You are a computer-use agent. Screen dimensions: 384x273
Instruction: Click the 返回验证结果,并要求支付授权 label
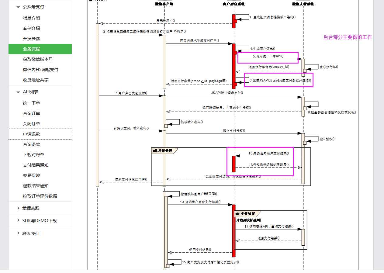(227, 108)
